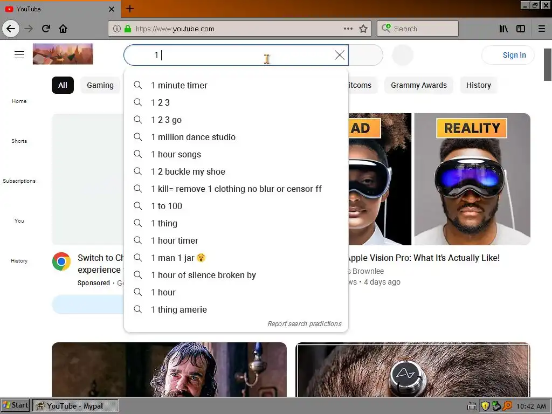Select suggestion '1 hour songs'
The image size is (552, 414).
[236, 154]
